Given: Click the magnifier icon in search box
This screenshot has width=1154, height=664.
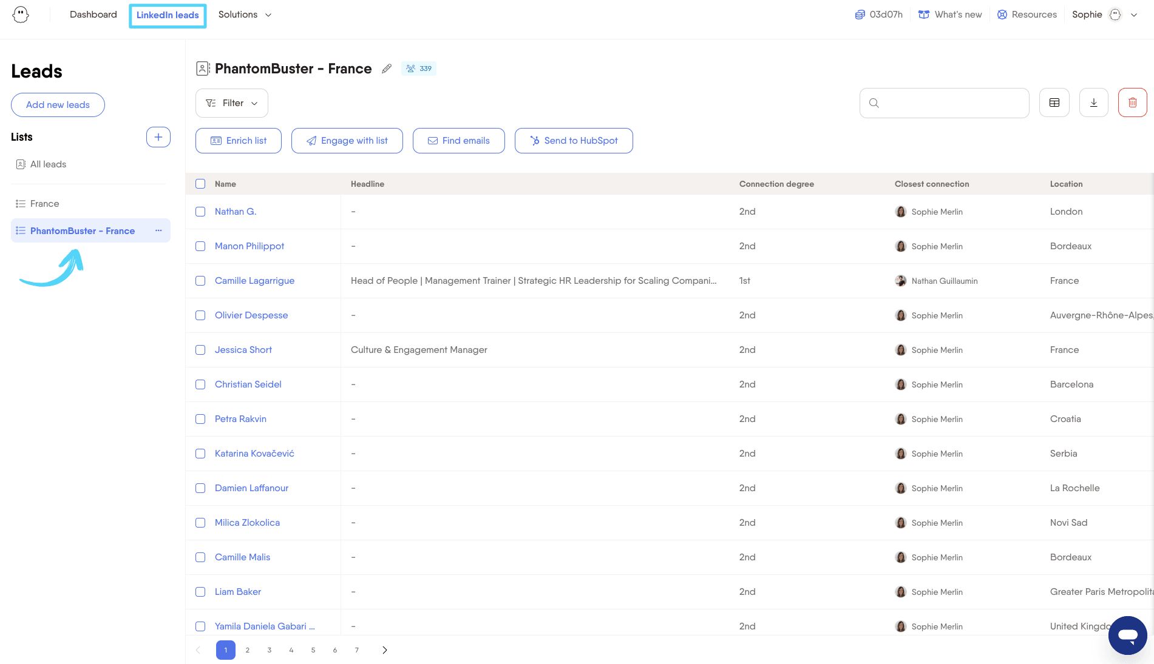Looking at the screenshot, I should (x=874, y=103).
